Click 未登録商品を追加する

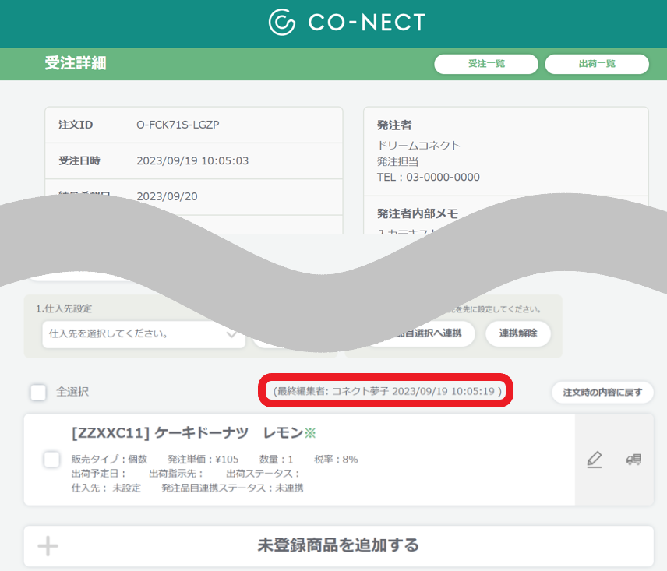click(x=339, y=545)
